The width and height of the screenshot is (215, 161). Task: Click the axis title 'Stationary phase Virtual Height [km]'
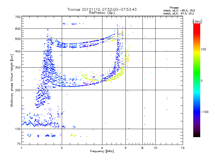(x=12, y=81)
